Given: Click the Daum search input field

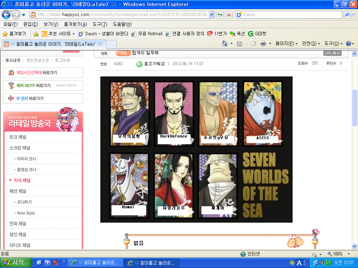Looking at the screenshot, I should pos(290,15).
